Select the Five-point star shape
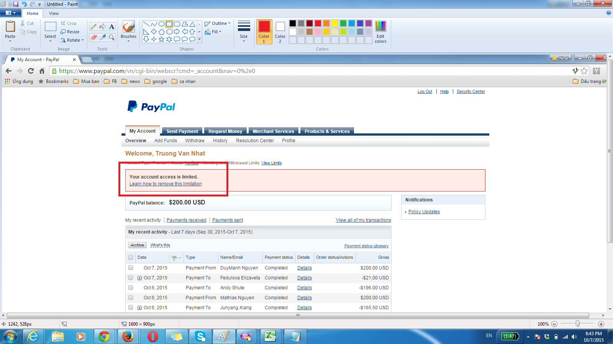The height and width of the screenshot is (344, 613). point(161,39)
